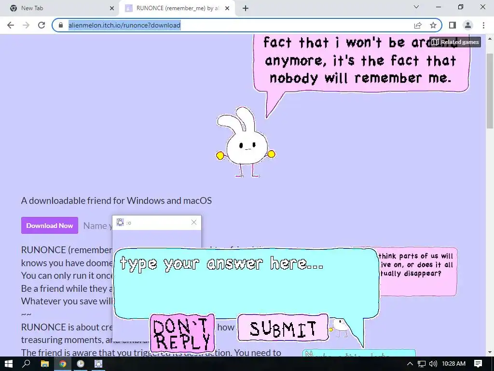Open File Explorer from the taskbar

45,364
